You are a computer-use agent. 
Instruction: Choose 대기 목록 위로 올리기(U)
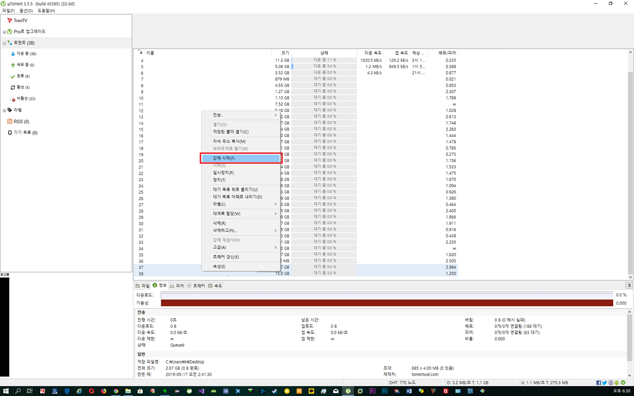(240, 189)
